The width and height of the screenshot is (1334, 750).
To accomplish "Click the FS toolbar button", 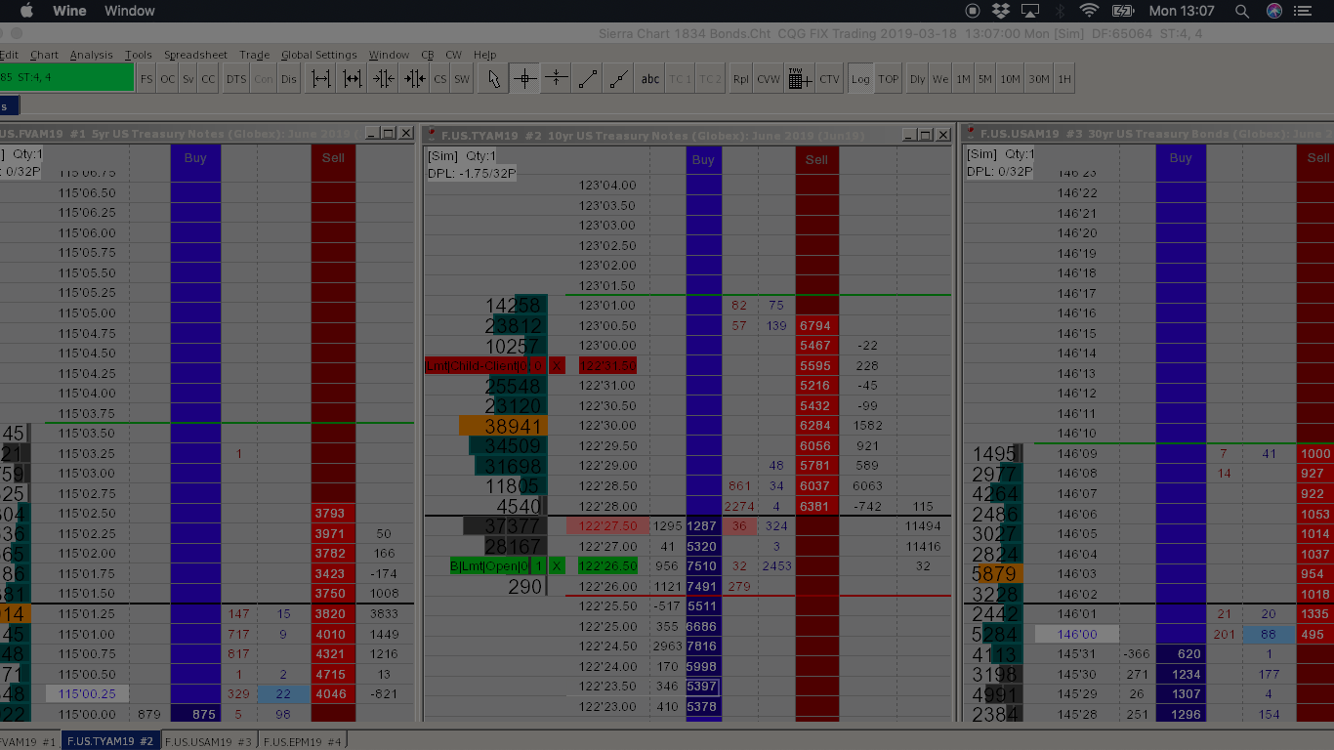I will [146, 79].
